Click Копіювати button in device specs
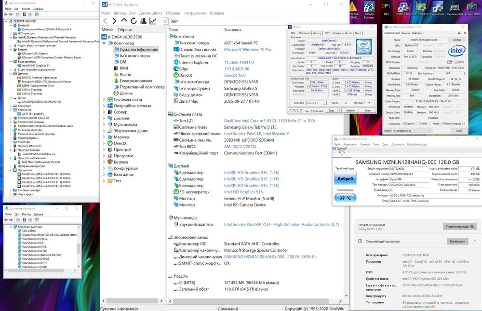The height and width of the screenshot is (311, 482). 457,241
